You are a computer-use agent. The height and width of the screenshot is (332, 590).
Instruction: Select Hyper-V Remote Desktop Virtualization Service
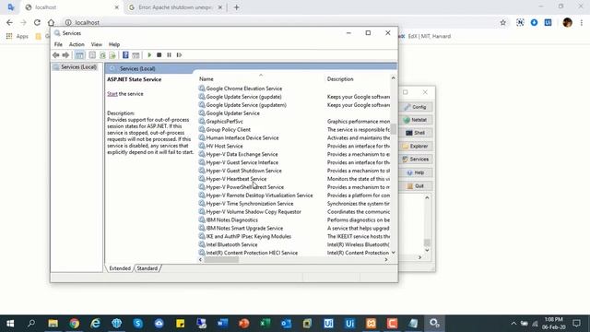[x=259, y=196]
